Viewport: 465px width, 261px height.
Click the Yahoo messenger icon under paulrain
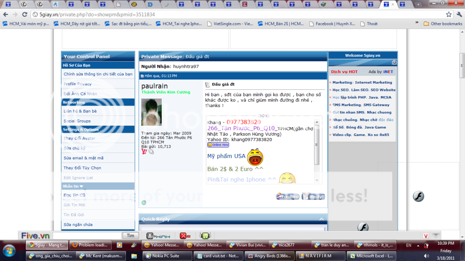[144, 152]
